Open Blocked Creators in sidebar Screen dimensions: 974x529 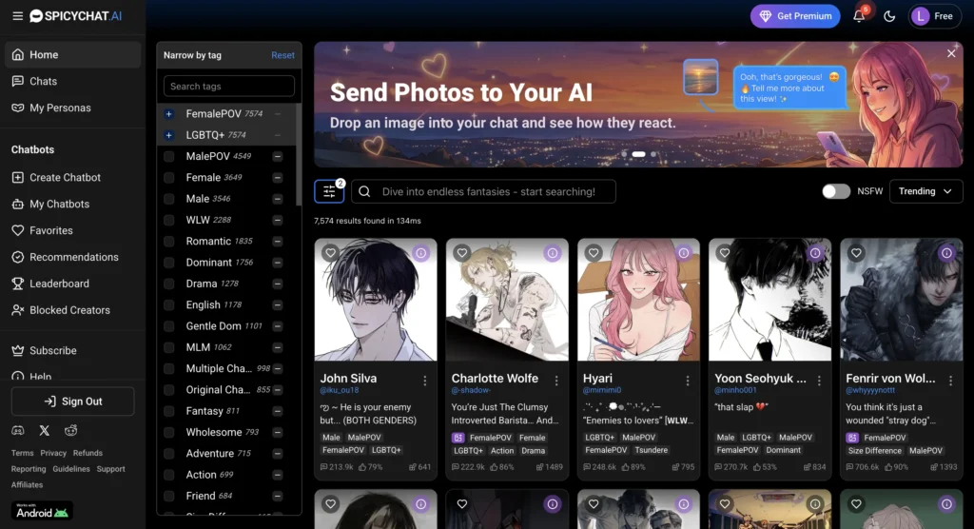point(72,310)
